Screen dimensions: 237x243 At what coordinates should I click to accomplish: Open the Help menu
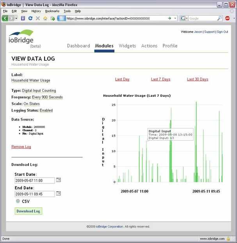point(78,11)
